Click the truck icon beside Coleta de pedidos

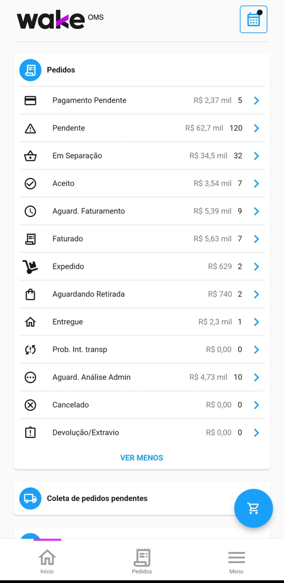(x=30, y=498)
